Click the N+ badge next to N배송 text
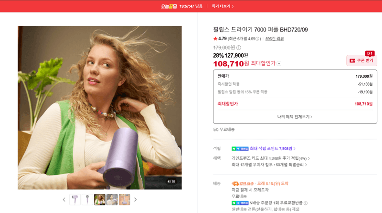The height and width of the screenshot is (213, 382). 240,203
